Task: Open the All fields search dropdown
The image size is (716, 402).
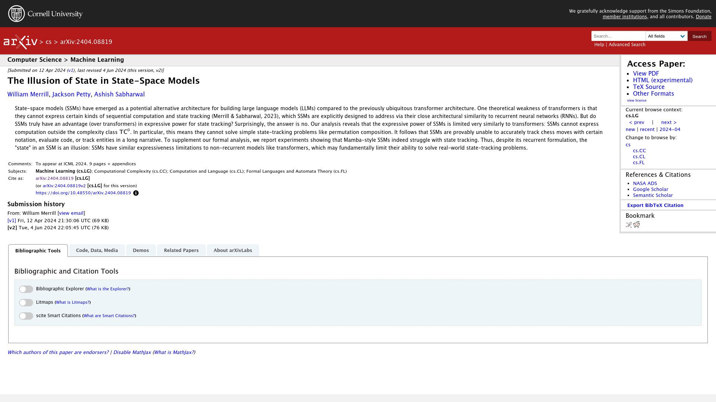Action: 666,36
